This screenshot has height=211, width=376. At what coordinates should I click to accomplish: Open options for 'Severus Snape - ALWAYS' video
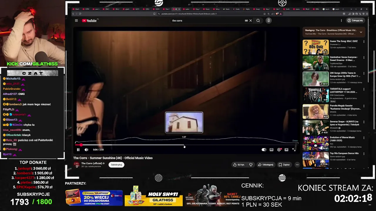click(x=364, y=122)
